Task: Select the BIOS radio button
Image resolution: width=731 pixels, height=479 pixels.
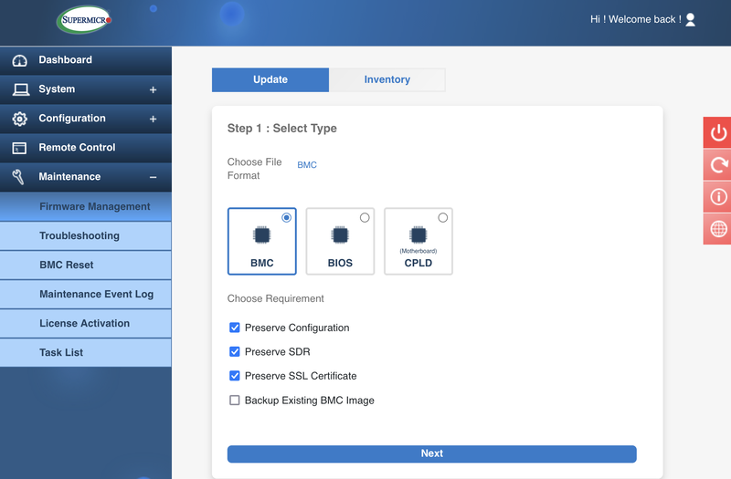Action: pyautogui.click(x=365, y=217)
